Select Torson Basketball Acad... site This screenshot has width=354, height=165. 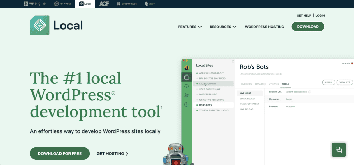tap(213, 110)
